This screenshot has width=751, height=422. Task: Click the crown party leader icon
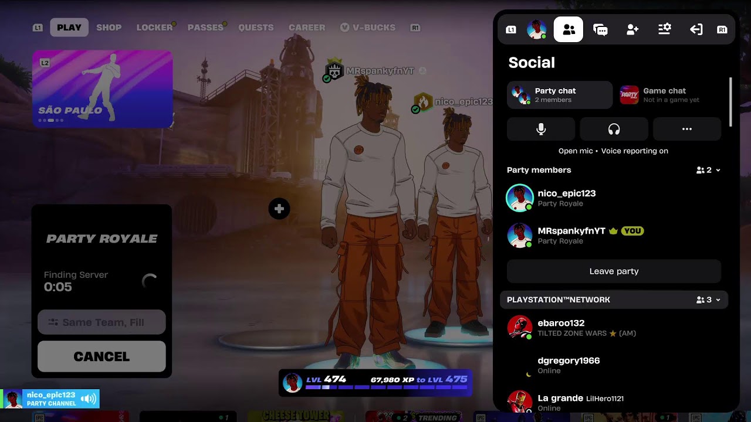(x=614, y=231)
